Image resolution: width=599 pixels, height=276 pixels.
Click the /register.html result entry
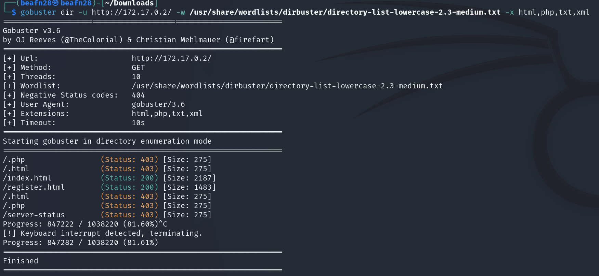pos(34,187)
